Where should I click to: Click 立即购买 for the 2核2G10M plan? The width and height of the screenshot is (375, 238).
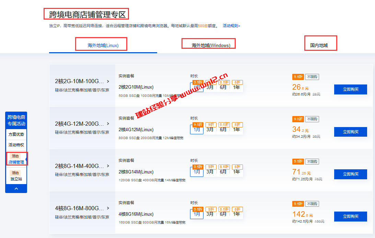pyautogui.click(x=350, y=89)
